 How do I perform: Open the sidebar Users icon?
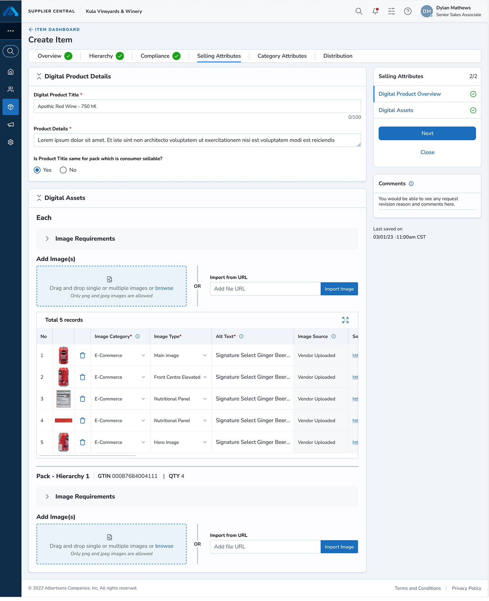click(x=11, y=89)
